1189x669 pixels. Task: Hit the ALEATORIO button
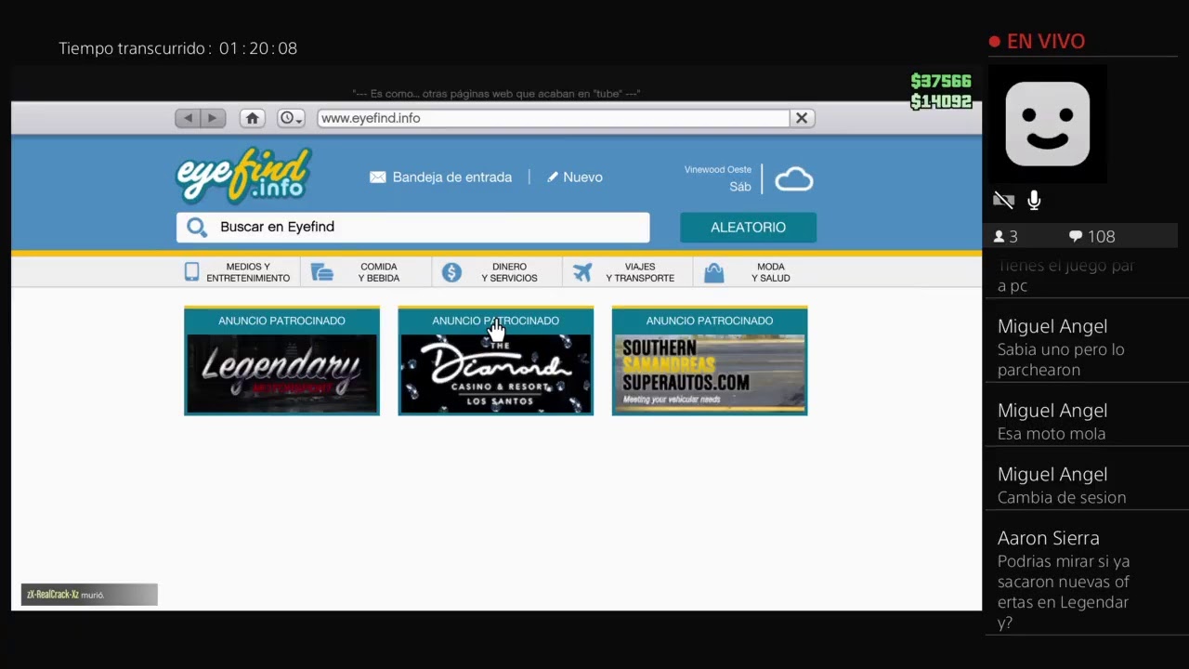[x=748, y=227]
